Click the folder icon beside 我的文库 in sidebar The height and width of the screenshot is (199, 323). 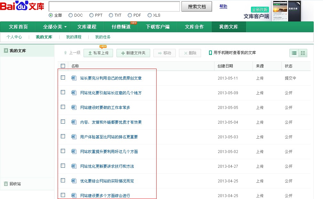point(6,51)
